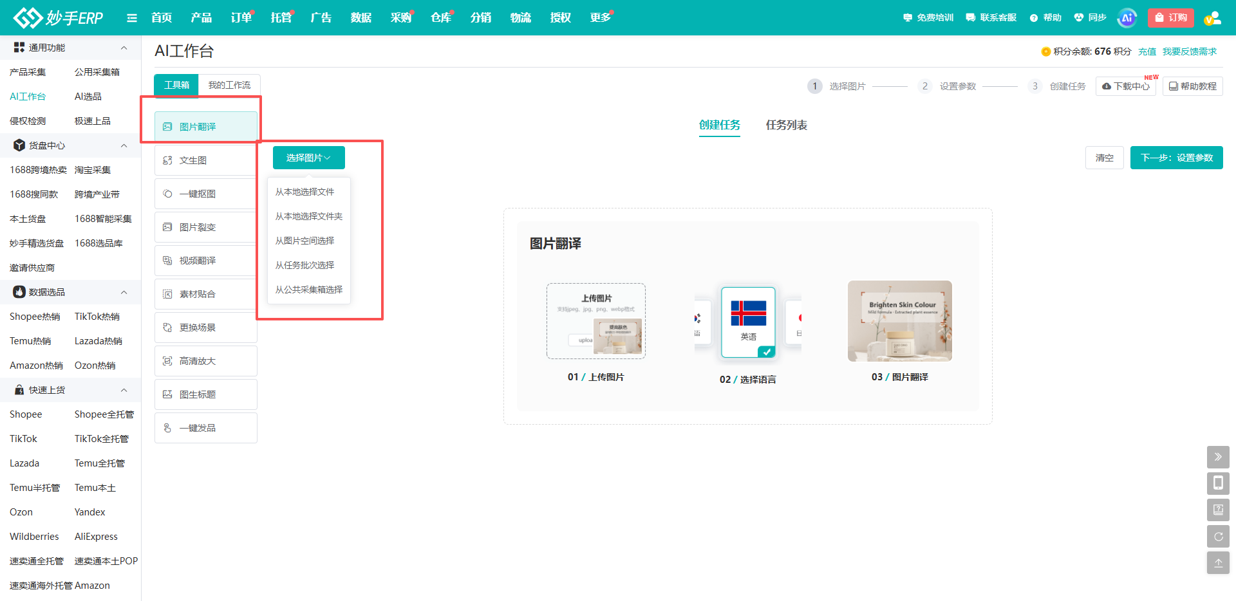This screenshot has height=601, width=1236.
Task: Select the 文生图 tool
Action: [206, 160]
